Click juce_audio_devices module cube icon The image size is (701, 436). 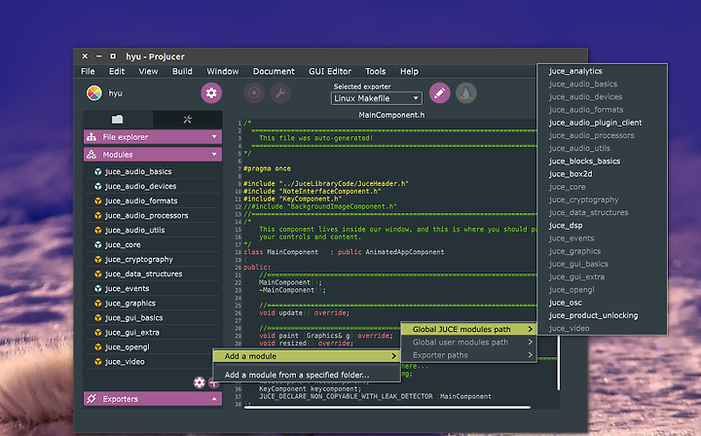[98, 186]
